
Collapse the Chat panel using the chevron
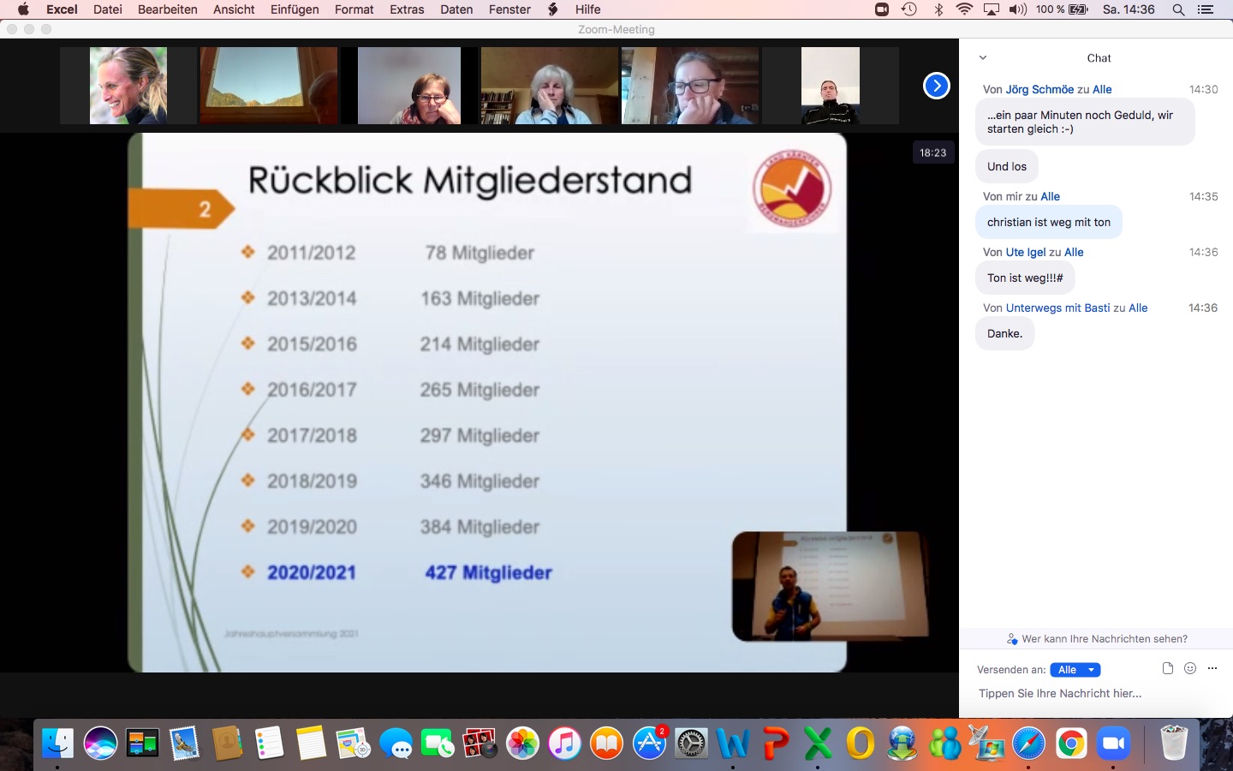tap(983, 58)
